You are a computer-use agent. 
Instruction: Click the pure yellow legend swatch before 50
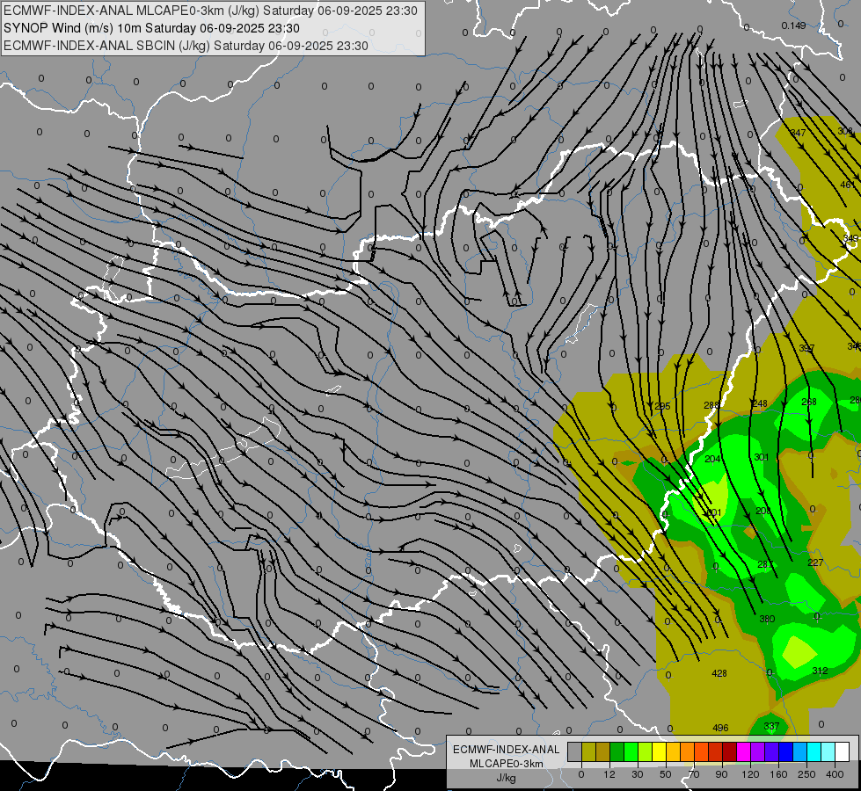tap(660, 751)
